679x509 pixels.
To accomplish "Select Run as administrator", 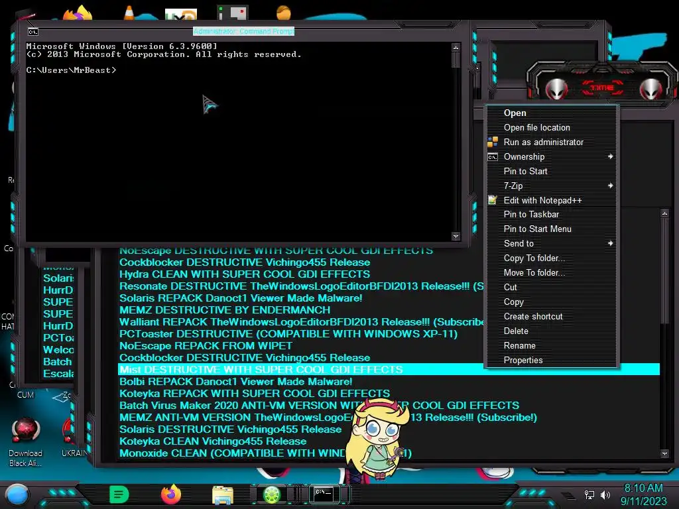I will coord(551,142).
